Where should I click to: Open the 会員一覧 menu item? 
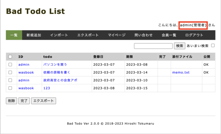click(x=169, y=35)
